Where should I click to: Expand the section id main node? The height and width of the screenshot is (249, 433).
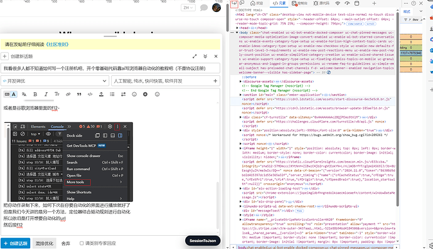click(x=240, y=95)
